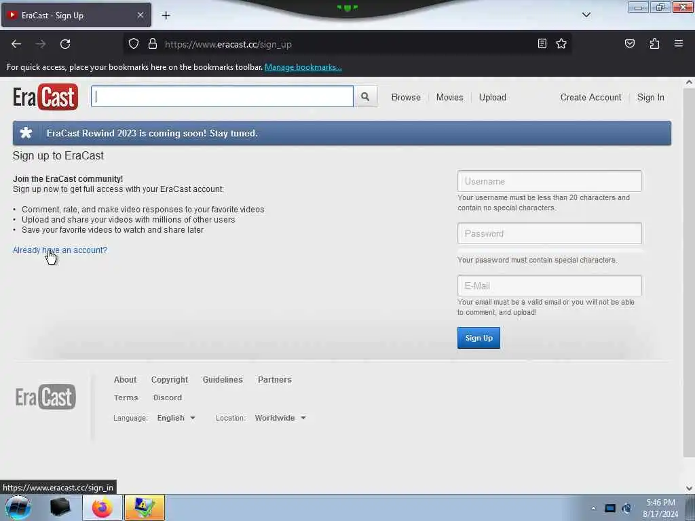Go to Create Account
The width and height of the screenshot is (695, 521).
pos(590,97)
